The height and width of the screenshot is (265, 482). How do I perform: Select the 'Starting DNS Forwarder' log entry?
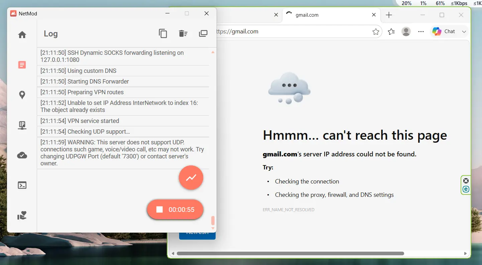pyautogui.click(x=123, y=82)
